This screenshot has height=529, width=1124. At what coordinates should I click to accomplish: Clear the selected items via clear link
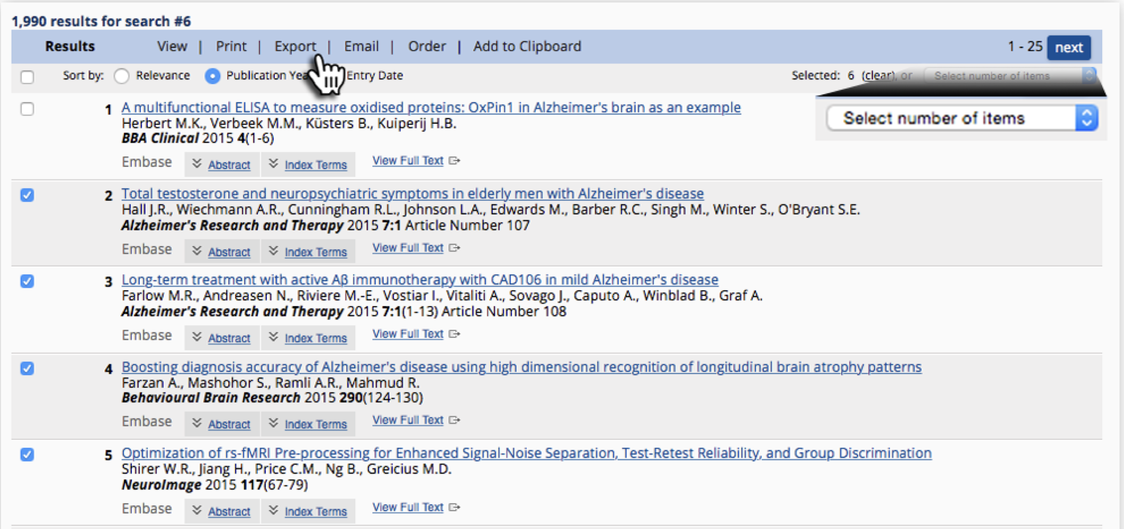point(878,76)
